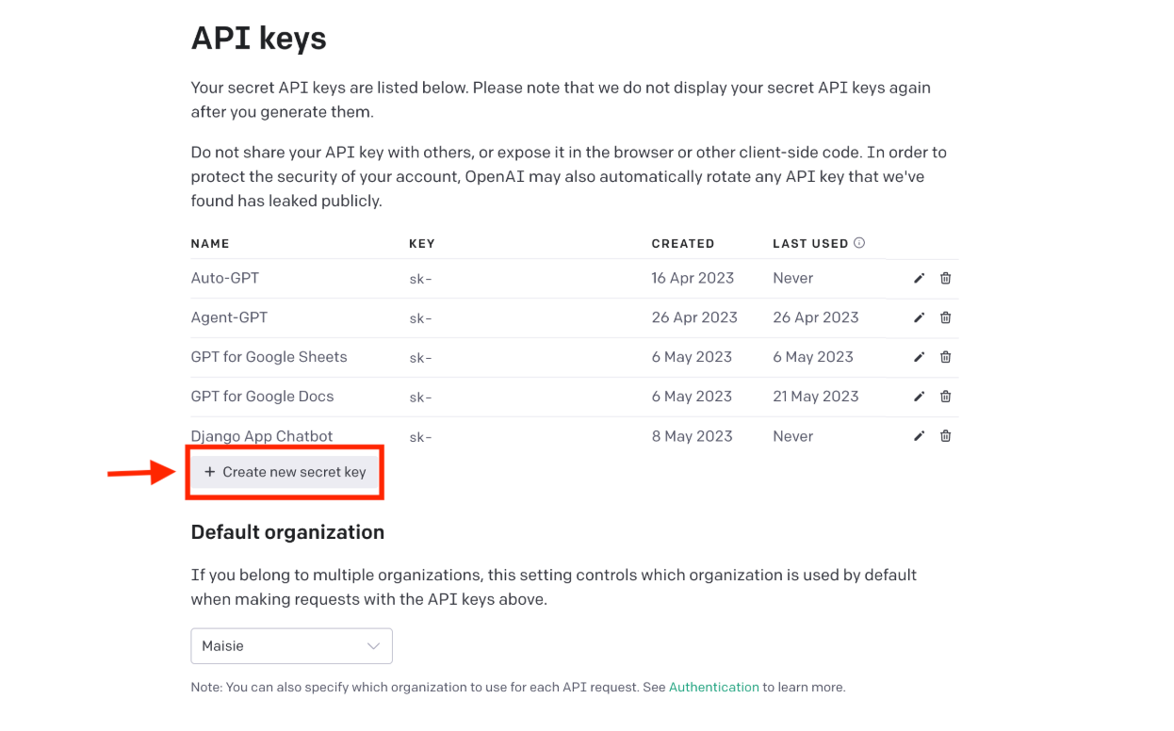Edit the Agent-GPT key name
The image size is (1174, 731).
coord(919,318)
